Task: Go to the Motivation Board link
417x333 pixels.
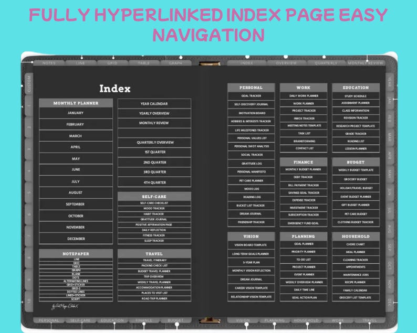Action: click(251, 113)
